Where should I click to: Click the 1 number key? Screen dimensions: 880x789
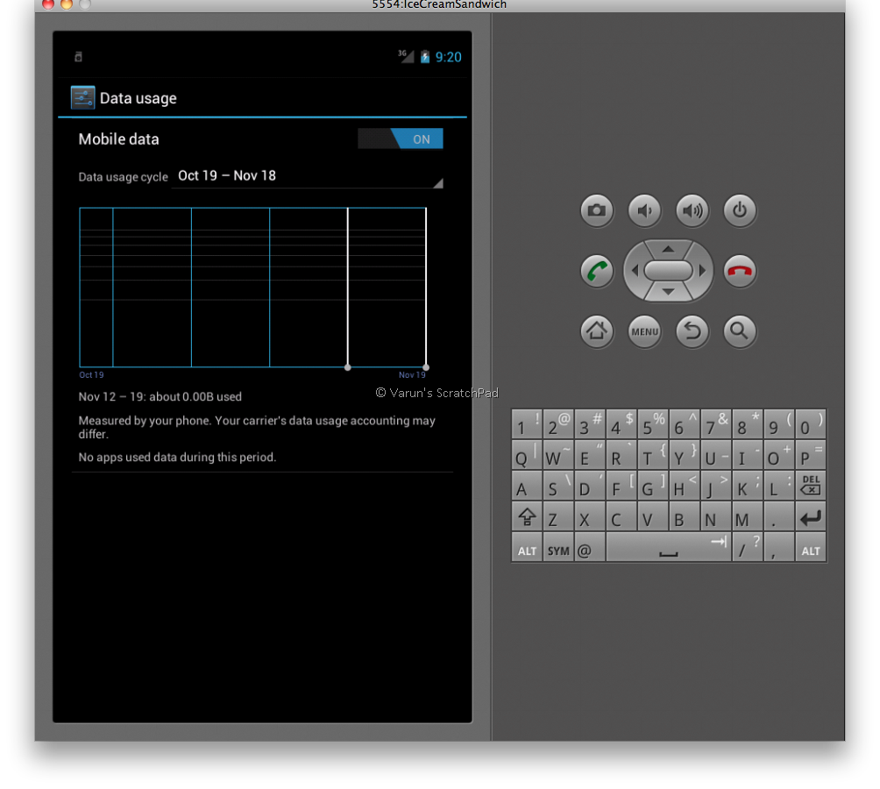point(527,424)
